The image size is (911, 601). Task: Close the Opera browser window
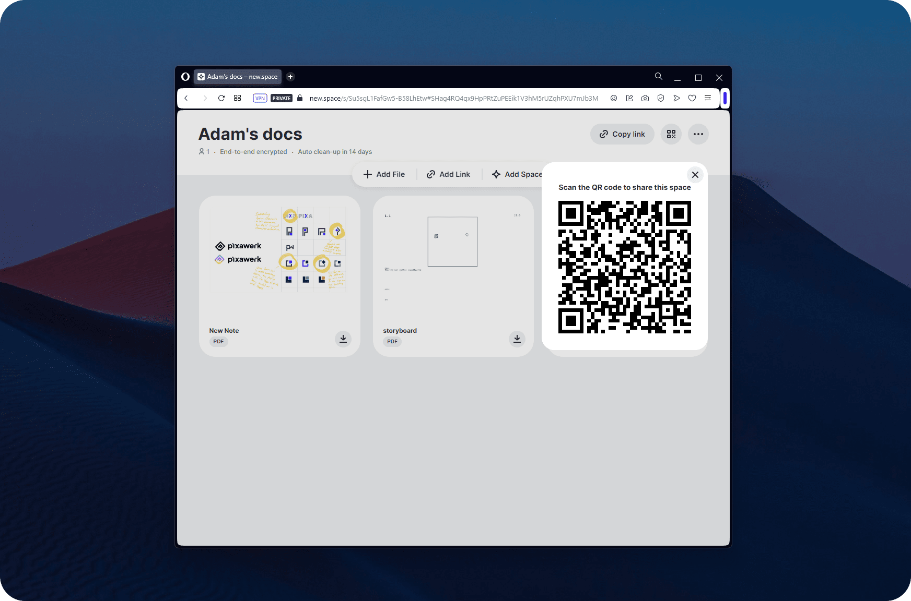click(x=719, y=77)
